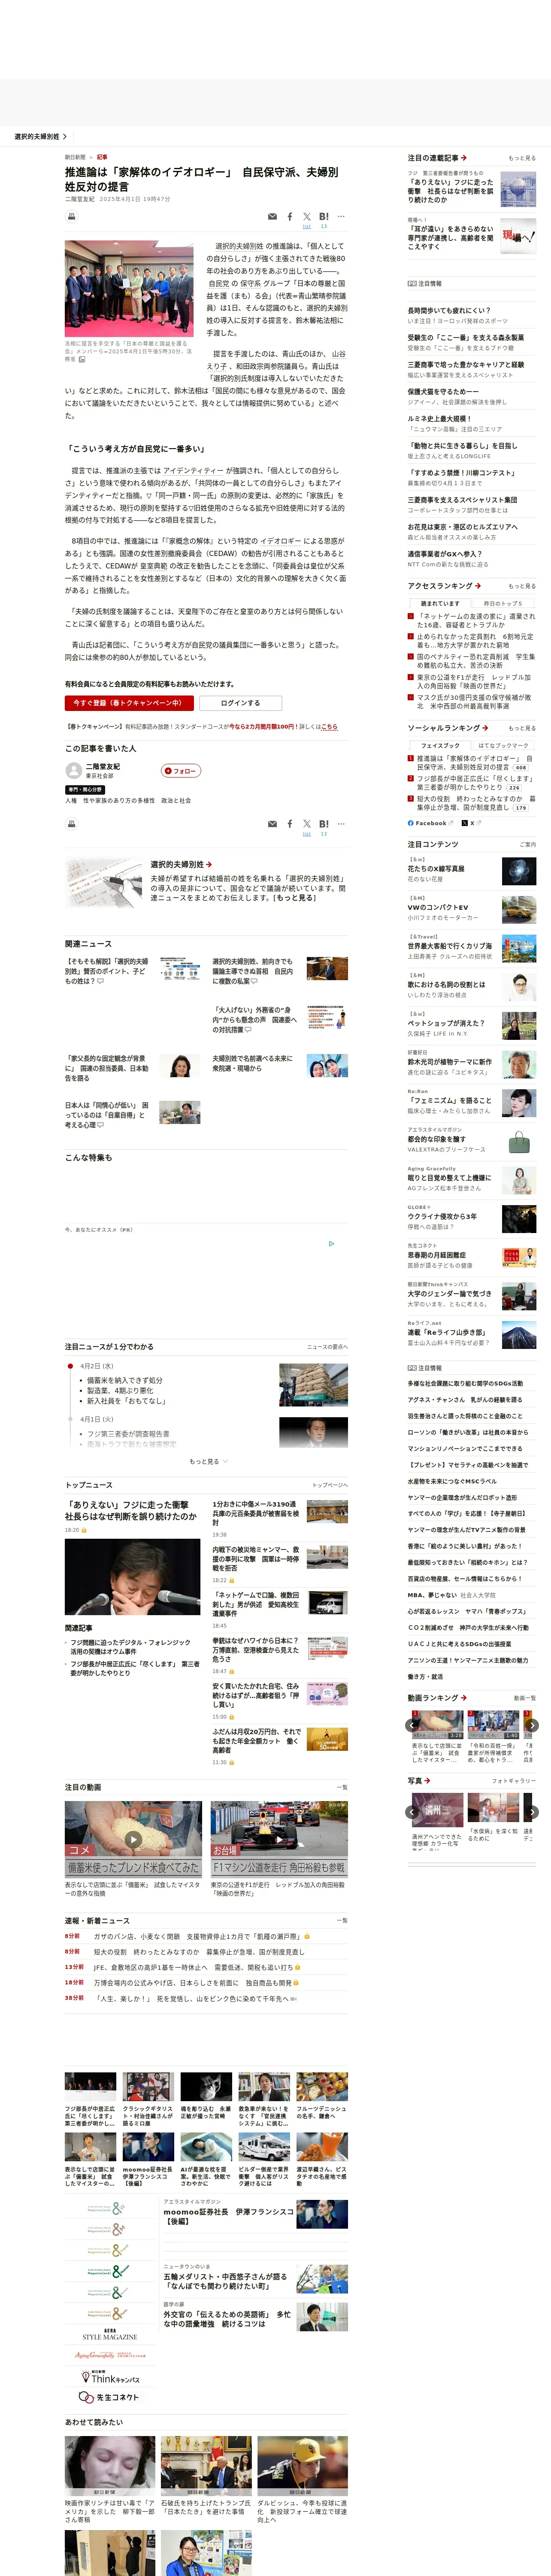
Task: Open the こちら campaign details link
Action: (329, 727)
